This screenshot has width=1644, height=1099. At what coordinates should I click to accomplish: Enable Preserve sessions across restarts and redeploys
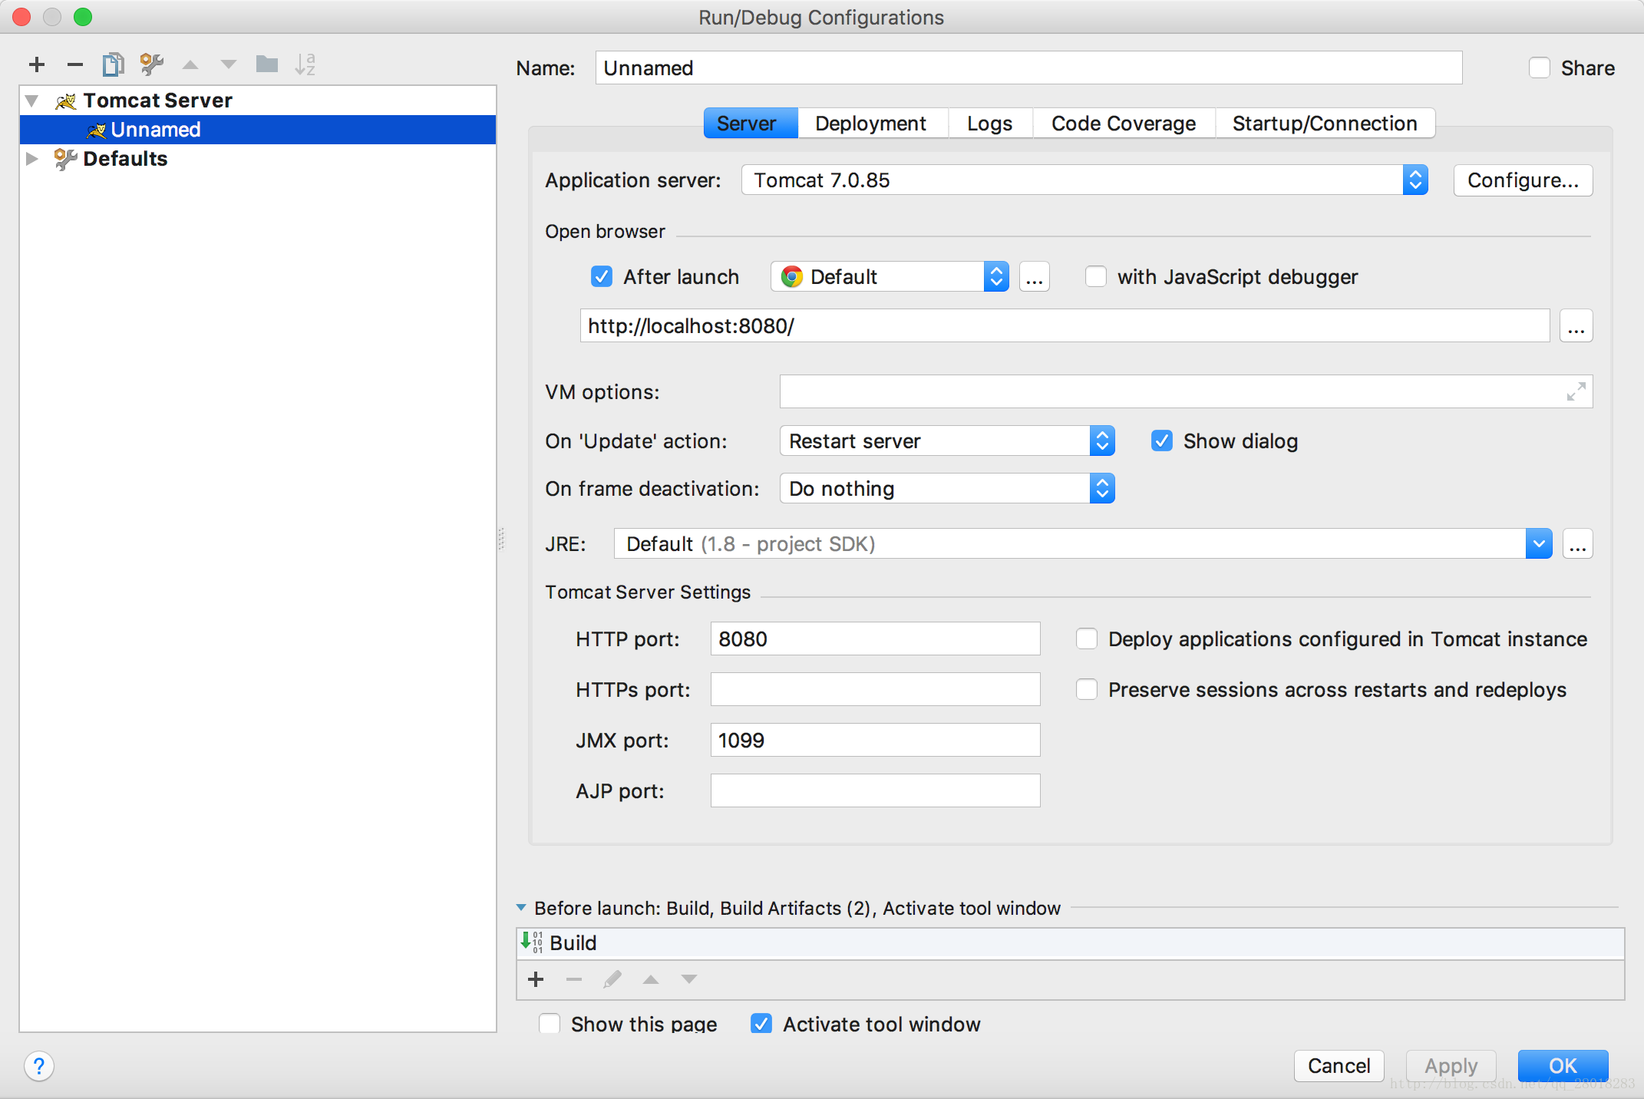point(1087,690)
